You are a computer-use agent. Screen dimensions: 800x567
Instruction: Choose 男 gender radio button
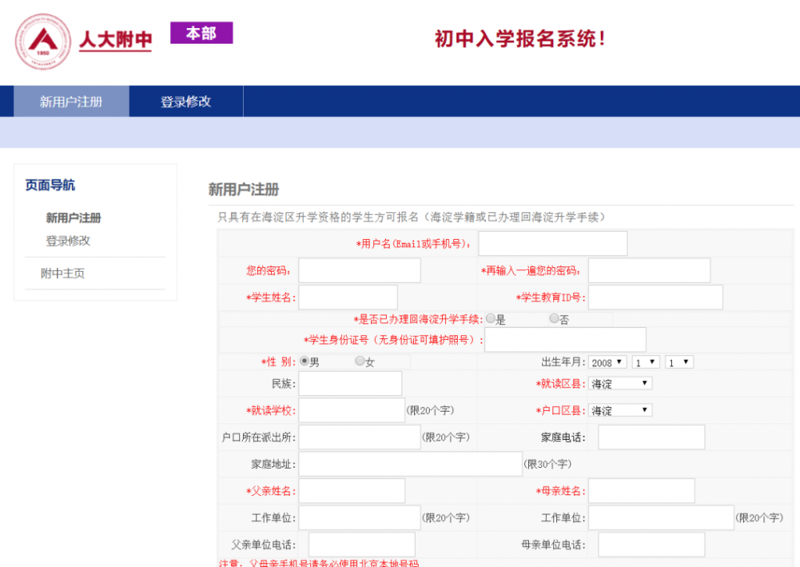click(x=305, y=362)
